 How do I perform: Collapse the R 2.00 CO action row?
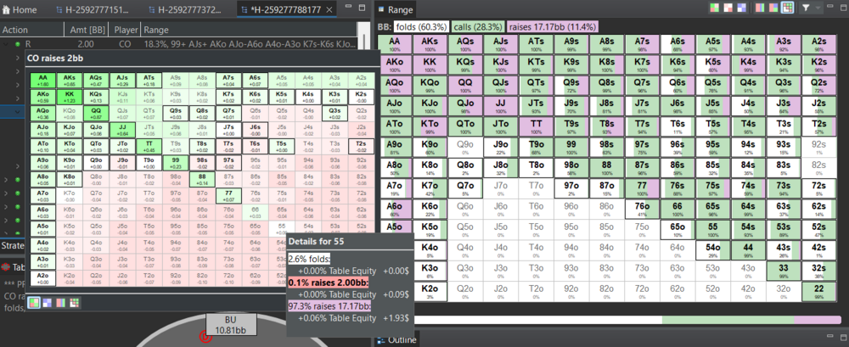(6, 42)
